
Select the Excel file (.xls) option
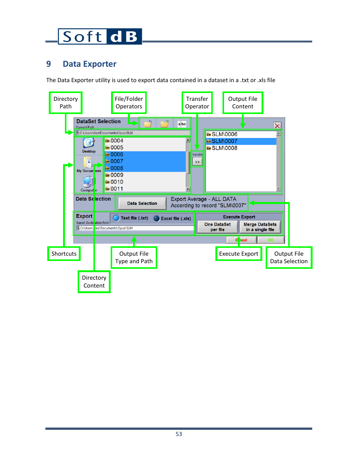(172, 218)
